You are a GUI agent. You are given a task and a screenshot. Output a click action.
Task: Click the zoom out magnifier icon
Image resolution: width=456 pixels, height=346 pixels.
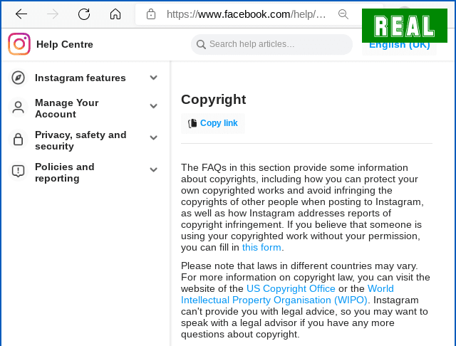coord(343,14)
